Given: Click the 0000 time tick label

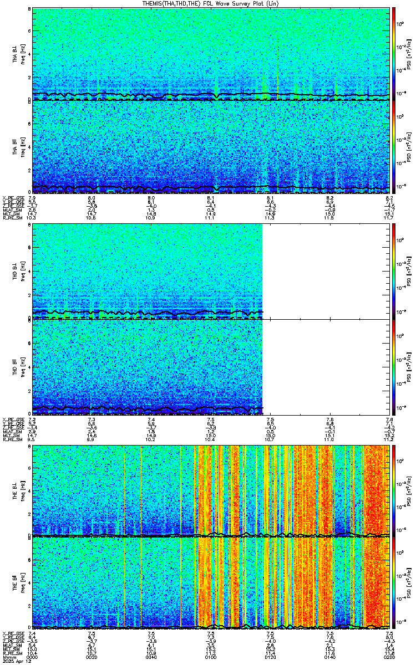Looking at the screenshot, I should (x=33, y=658).
